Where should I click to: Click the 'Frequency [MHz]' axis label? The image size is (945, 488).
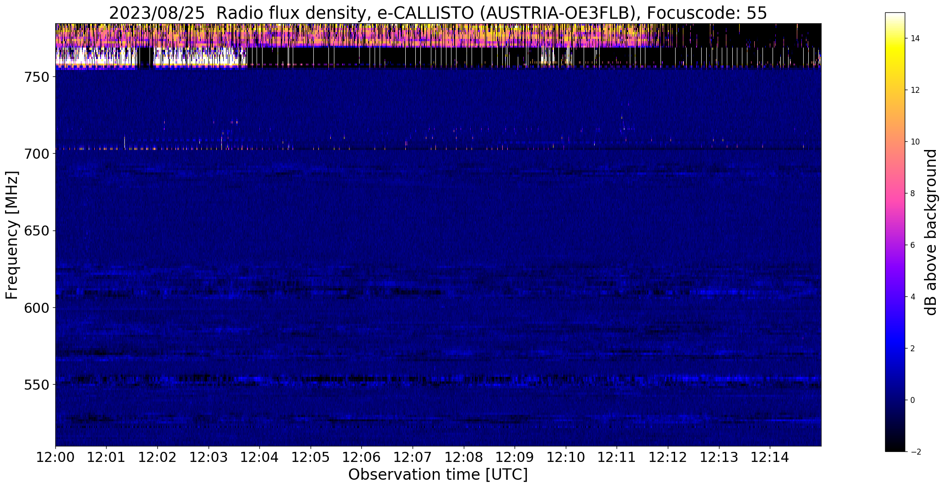coord(12,235)
